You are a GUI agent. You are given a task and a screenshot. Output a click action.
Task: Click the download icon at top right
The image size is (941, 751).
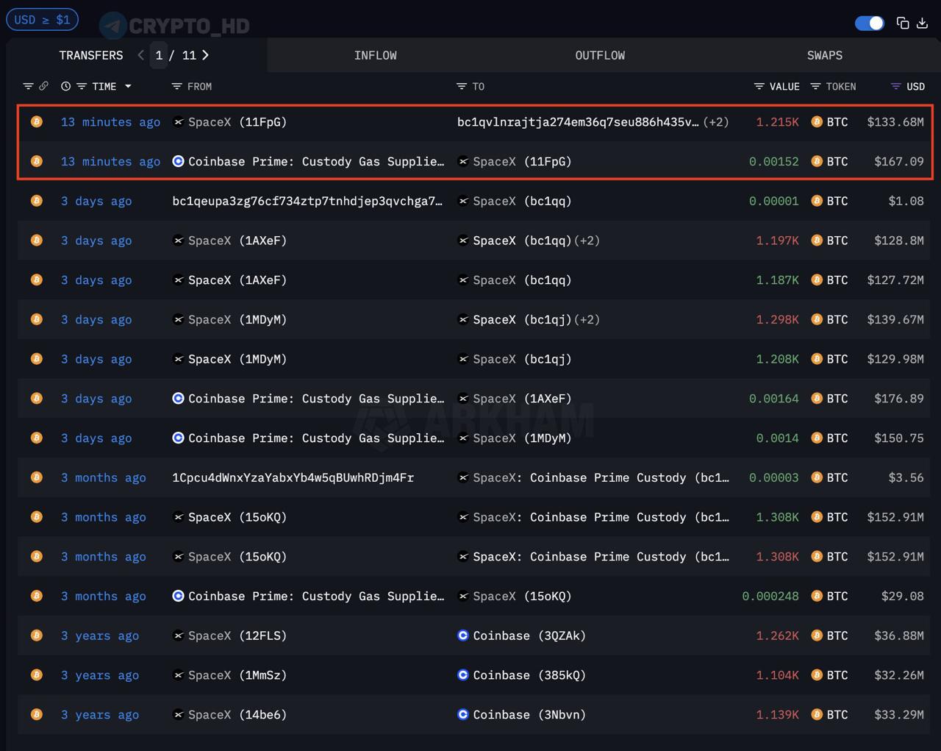tap(922, 23)
